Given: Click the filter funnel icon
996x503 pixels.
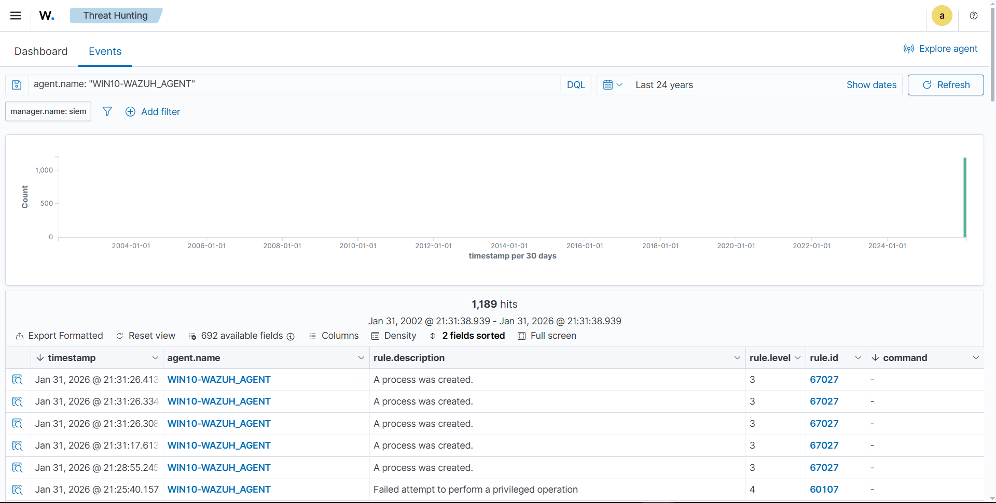Looking at the screenshot, I should pos(107,111).
